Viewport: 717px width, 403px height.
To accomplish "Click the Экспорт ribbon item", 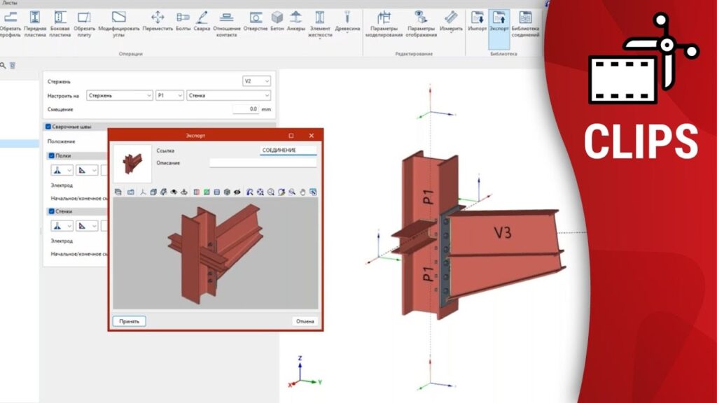I will tap(499, 22).
